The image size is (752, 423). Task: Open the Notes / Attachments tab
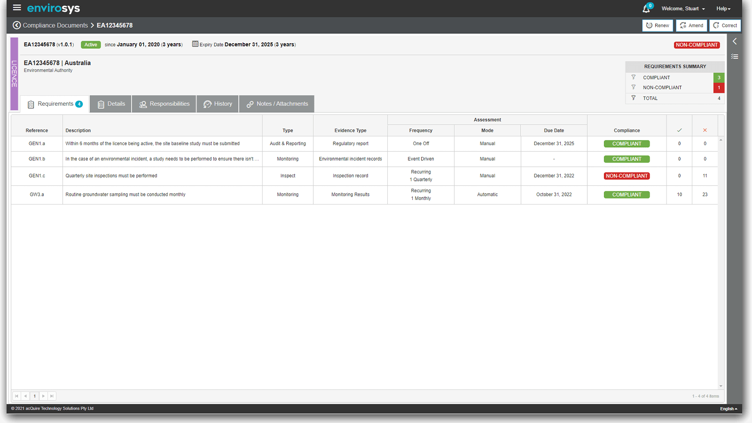tap(277, 104)
